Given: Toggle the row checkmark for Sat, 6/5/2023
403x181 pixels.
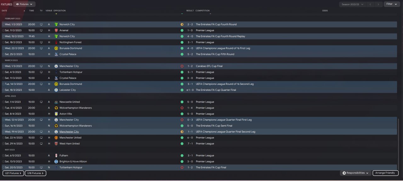Looking at the screenshot, I should click(3, 156).
